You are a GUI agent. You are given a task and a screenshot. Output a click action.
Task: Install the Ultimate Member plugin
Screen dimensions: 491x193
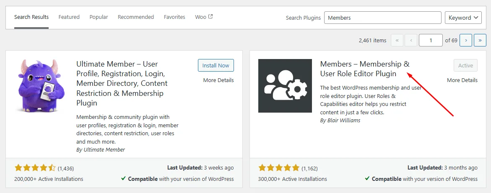coord(216,65)
